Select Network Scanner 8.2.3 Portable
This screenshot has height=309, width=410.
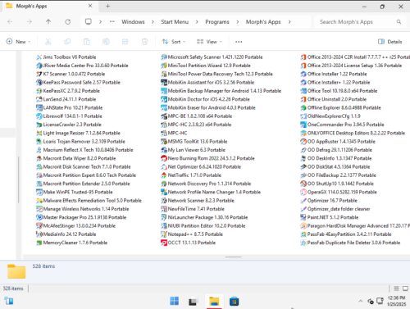pos(198,201)
